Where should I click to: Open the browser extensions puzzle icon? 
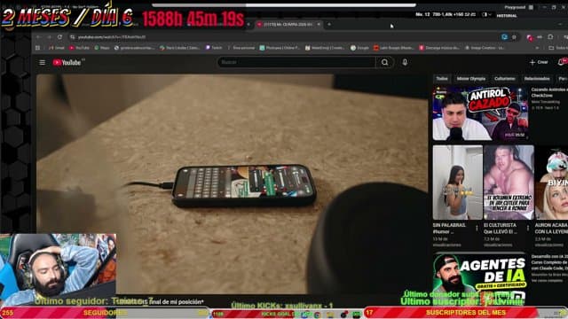click(x=550, y=37)
